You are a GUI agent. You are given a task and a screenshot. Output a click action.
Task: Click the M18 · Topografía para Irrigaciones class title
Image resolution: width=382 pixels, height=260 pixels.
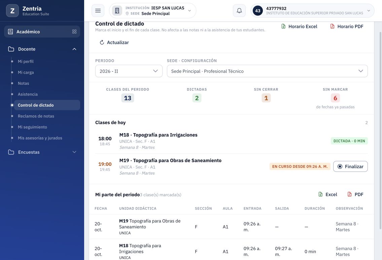(x=159, y=135)
